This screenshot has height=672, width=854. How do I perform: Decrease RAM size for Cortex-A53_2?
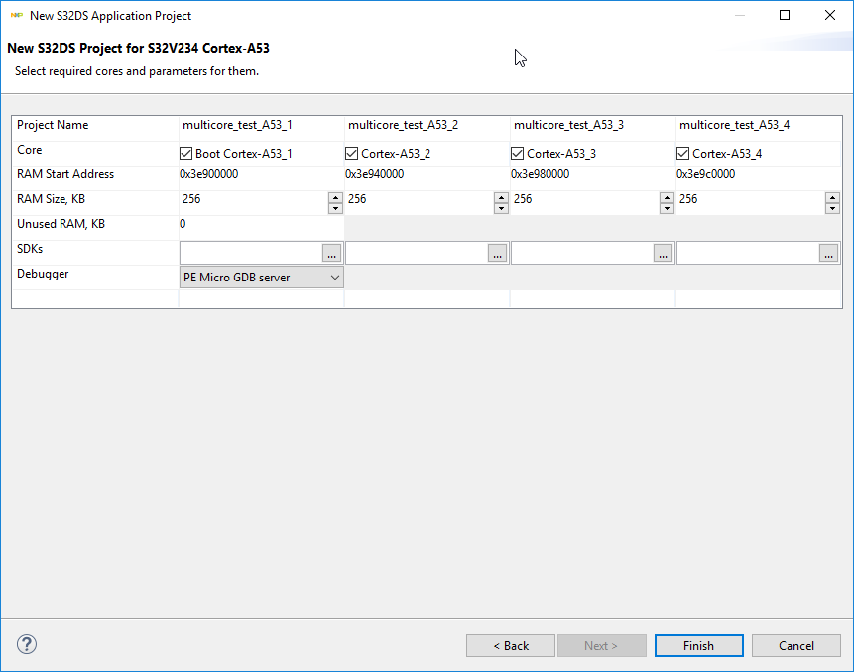click(x=501, y=208)
